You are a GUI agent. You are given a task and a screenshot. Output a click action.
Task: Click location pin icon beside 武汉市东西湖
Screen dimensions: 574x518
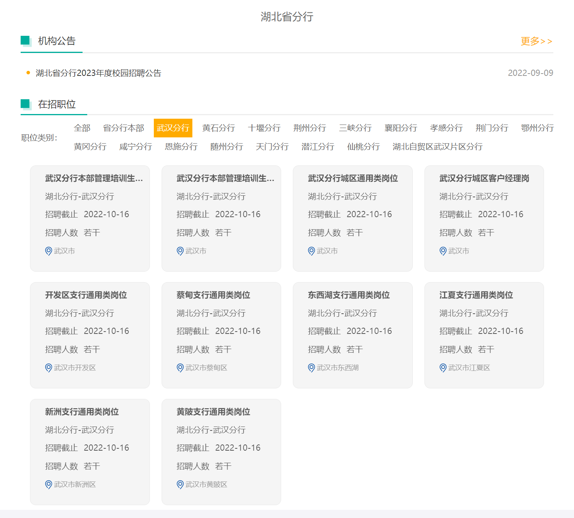point(312,368)
